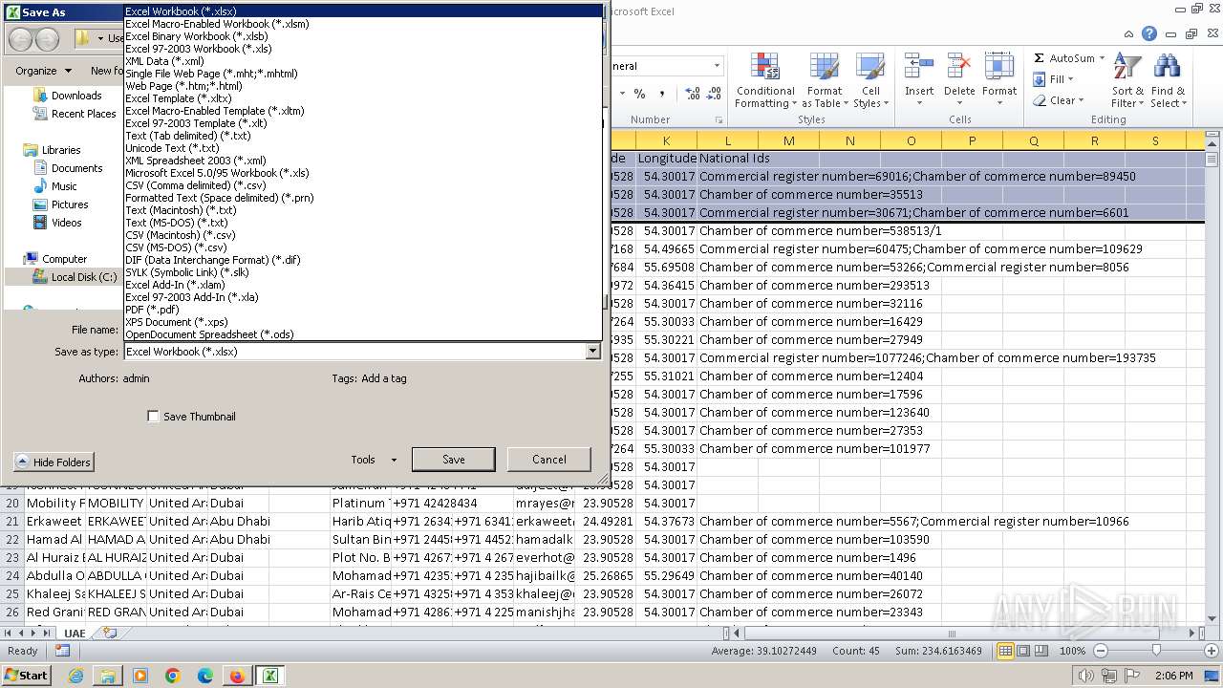Image resolution: width=1223 pixels, height=688 pixels.
Task: Open Google Chrome from taskbar
Action: pyautogui.click(x=173, y=676)
